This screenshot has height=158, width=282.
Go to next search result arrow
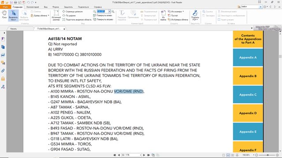coord(275,7)
